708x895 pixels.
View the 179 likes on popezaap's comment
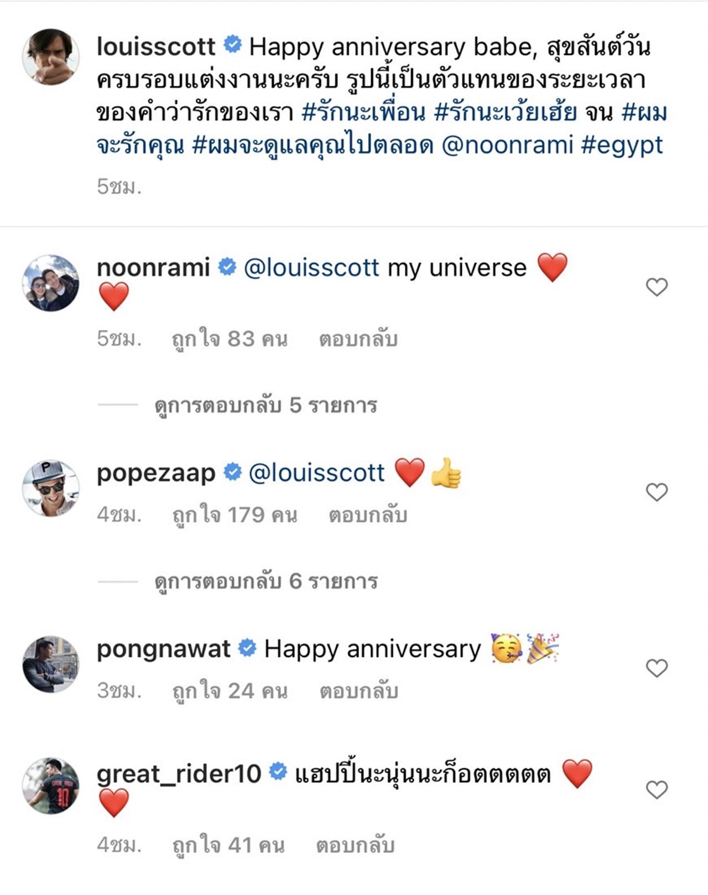235,515
